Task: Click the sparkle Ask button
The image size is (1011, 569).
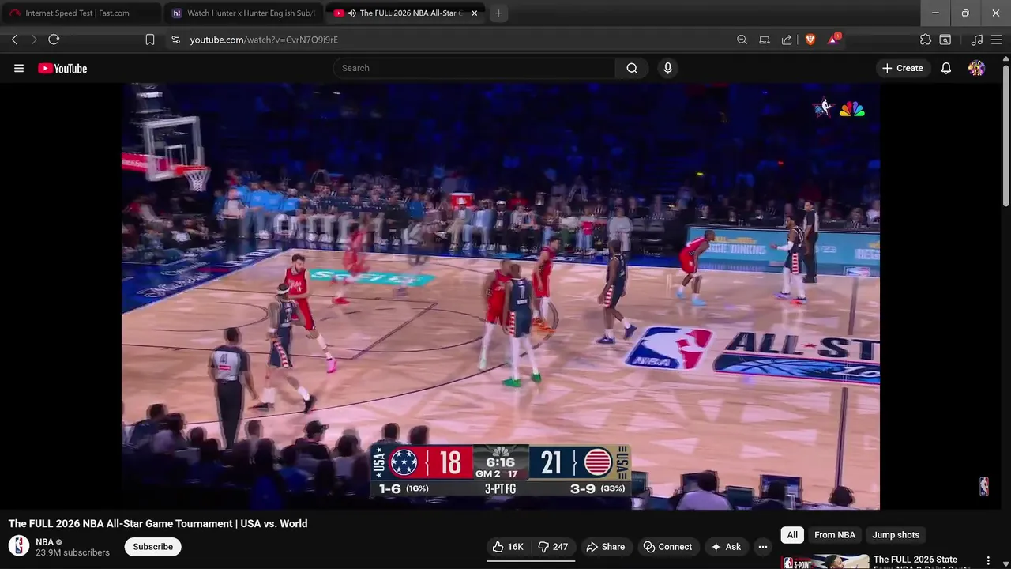Action: click(x=726, y=547)
